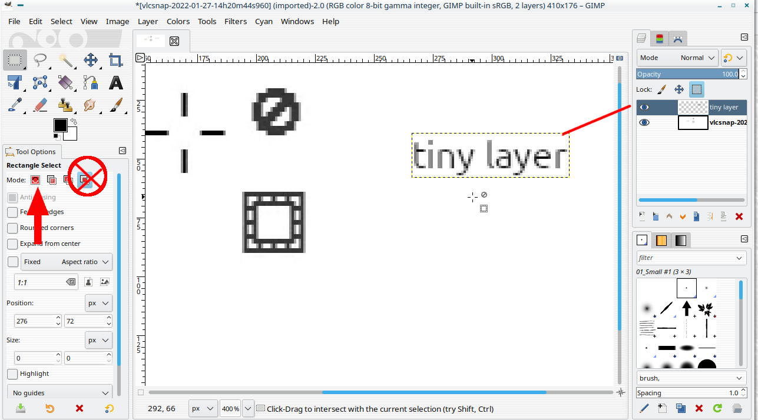The image size is (758, 420).
Task: Swap foreground and background colors
Action: pos(74,122)
